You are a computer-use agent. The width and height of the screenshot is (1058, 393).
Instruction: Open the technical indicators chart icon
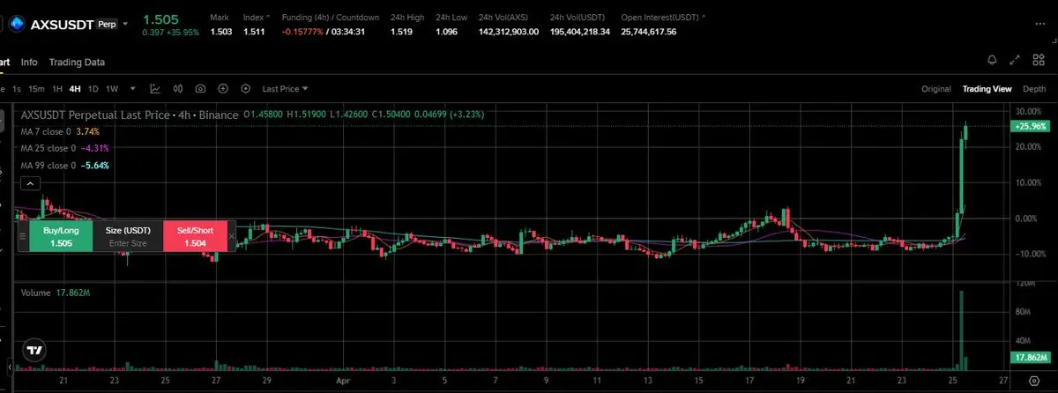tap(155, 88)
